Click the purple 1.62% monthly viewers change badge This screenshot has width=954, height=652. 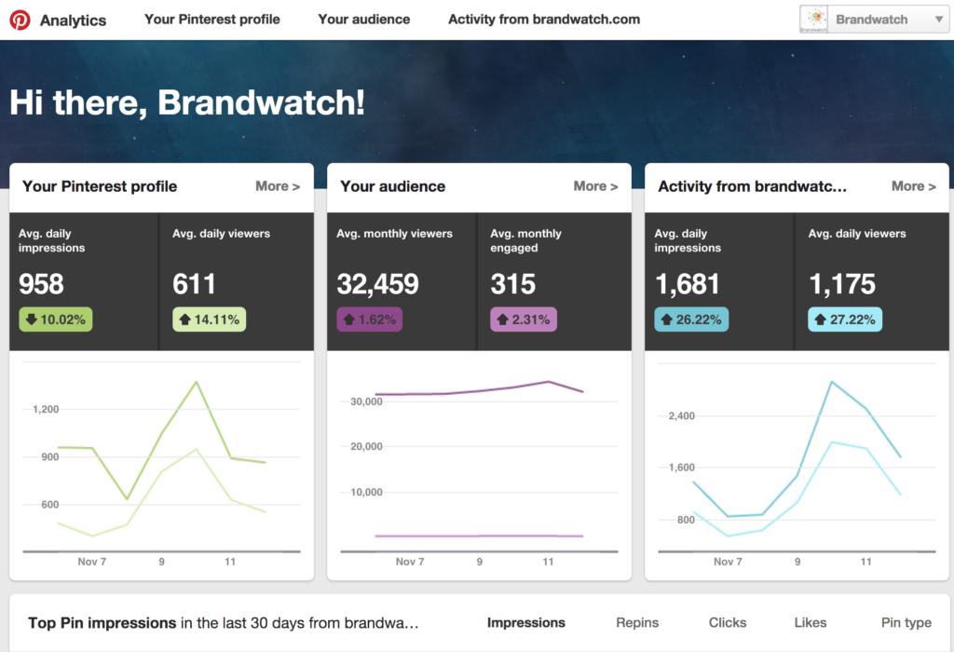click(x=369, y=319)
